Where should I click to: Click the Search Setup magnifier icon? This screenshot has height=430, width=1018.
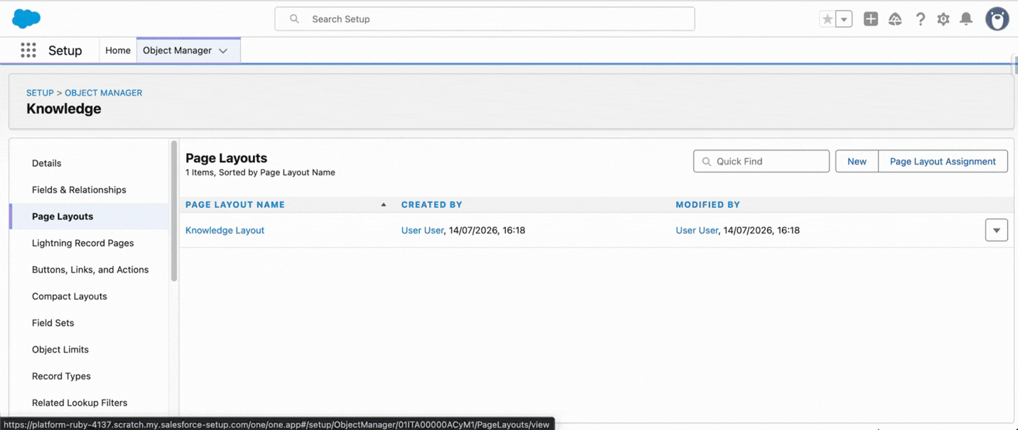tap(294, 19)
